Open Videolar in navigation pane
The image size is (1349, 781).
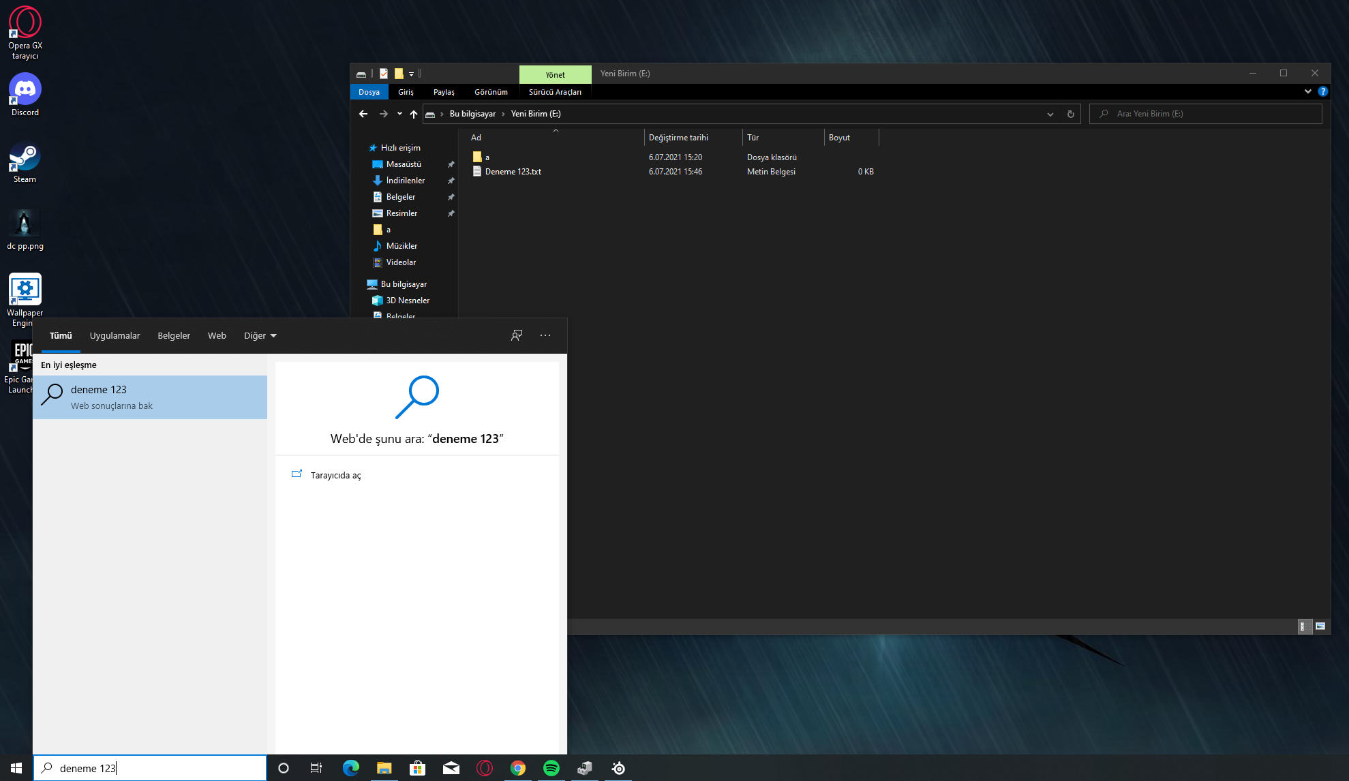[401, 262]
